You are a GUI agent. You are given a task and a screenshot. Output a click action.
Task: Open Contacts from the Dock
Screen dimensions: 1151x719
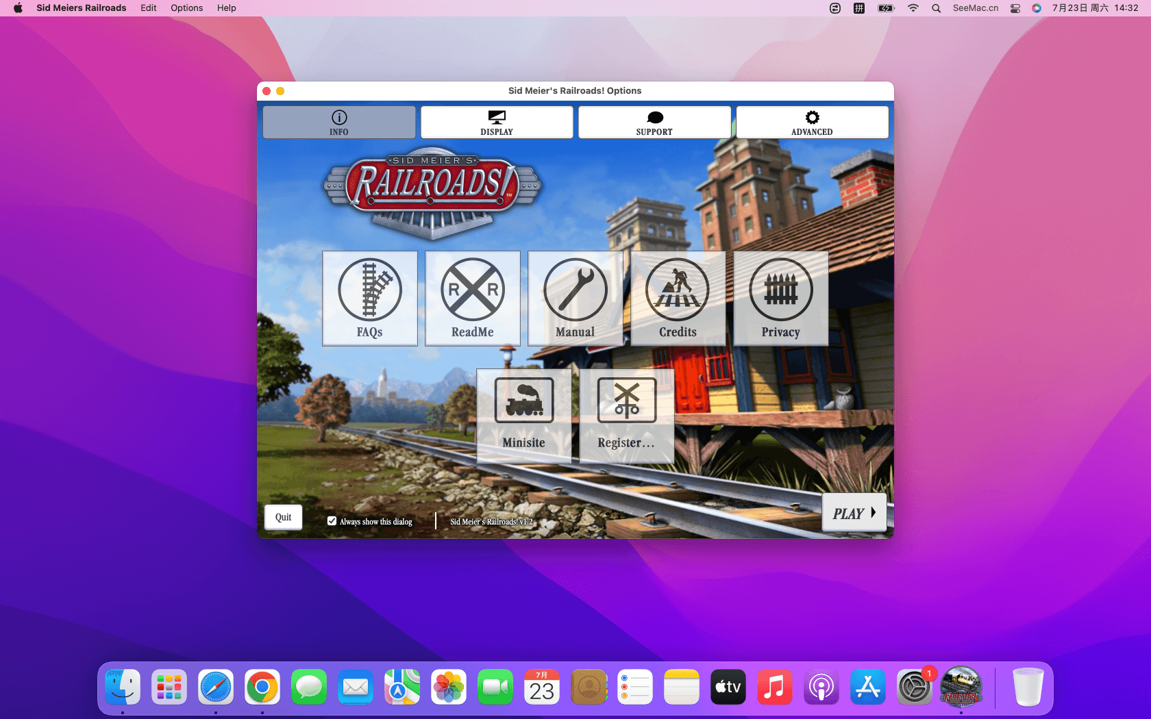pyautogui.click(x=589, y=687)
